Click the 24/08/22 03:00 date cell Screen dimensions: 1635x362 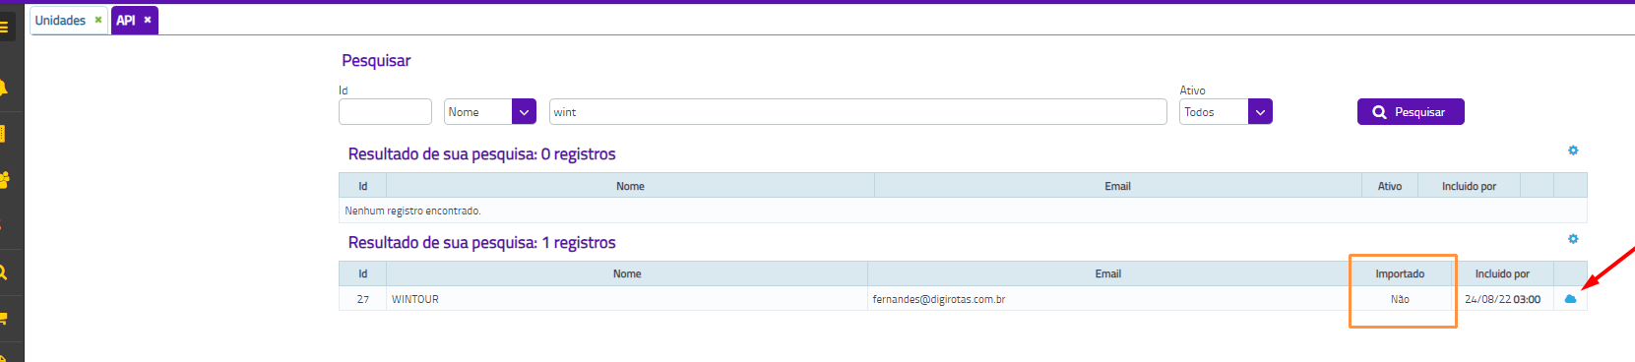pyautogui.click(x=1502, y=299)
